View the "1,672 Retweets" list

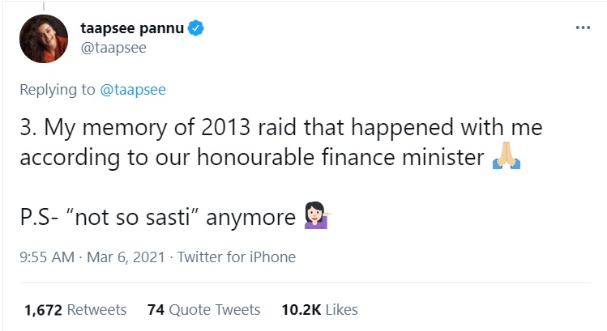click(x=75, y=309)
